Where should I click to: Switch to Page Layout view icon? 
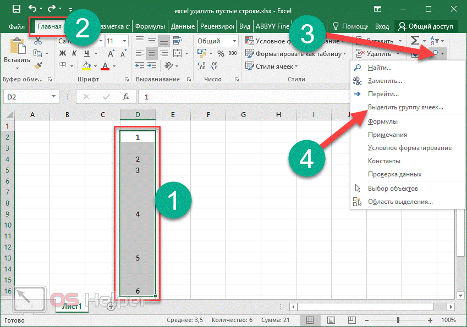(331, 320)
